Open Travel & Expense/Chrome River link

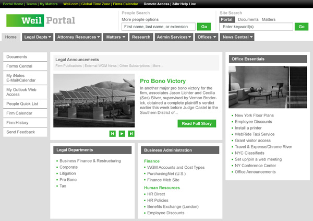point(263,147)
